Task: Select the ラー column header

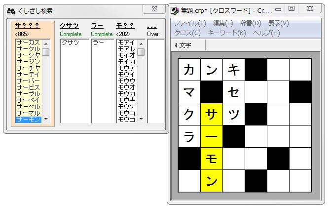Action: [x=97, y=26]
